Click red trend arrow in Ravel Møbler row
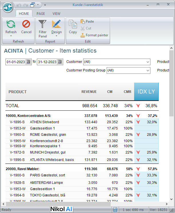Screen dimensions: 175x213 [138, 169]
